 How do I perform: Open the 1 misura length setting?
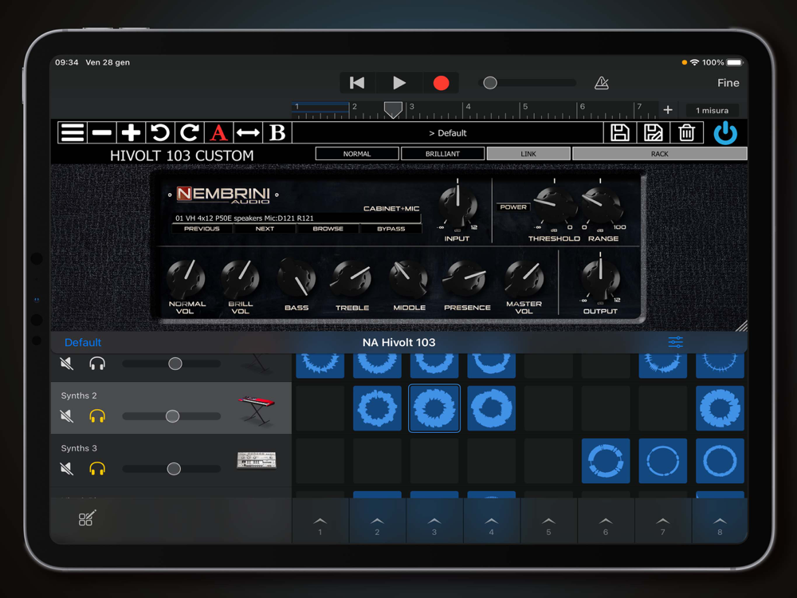coord(712,110)
